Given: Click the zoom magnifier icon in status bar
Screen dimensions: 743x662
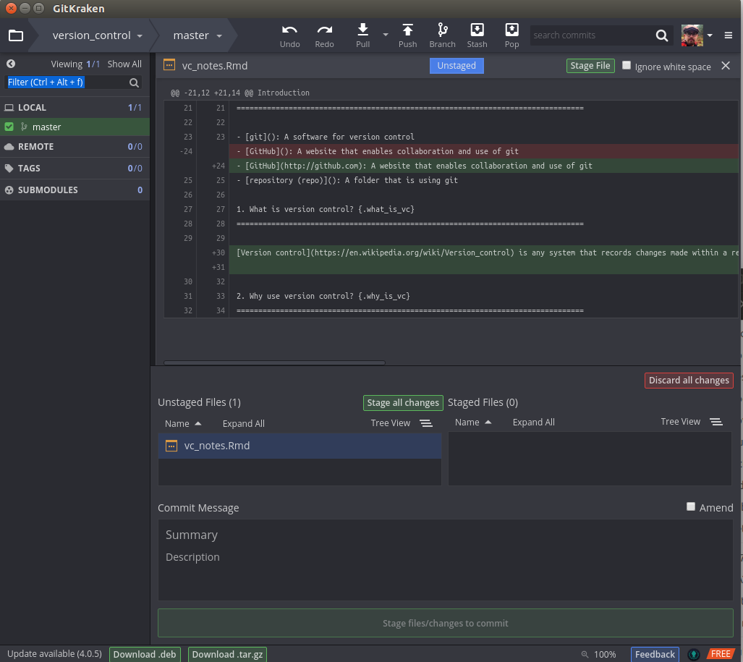Looking at the screenshot, I should click(585, 655).
